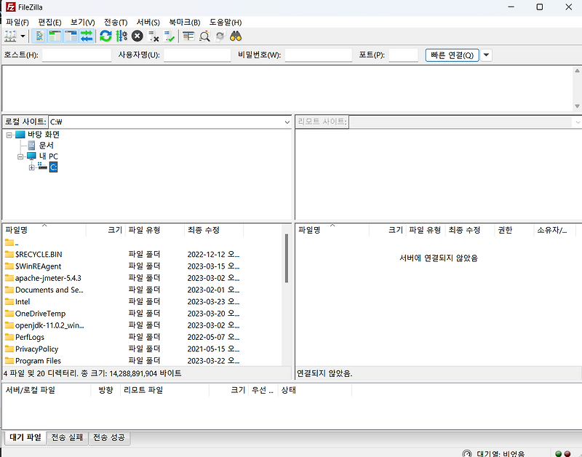Switch to the 전송 실패 tab
Viewport: 582px width, 457px height.
67,437
